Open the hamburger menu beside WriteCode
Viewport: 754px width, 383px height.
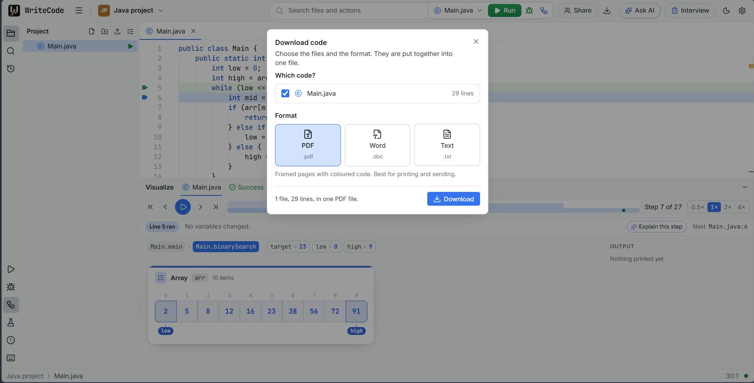pyautogui.click(x=79, y=11)
